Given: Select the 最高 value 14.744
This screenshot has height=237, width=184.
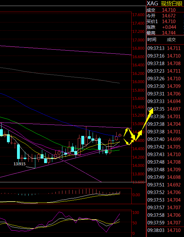Looking at the screenshot, I should 169,33.
